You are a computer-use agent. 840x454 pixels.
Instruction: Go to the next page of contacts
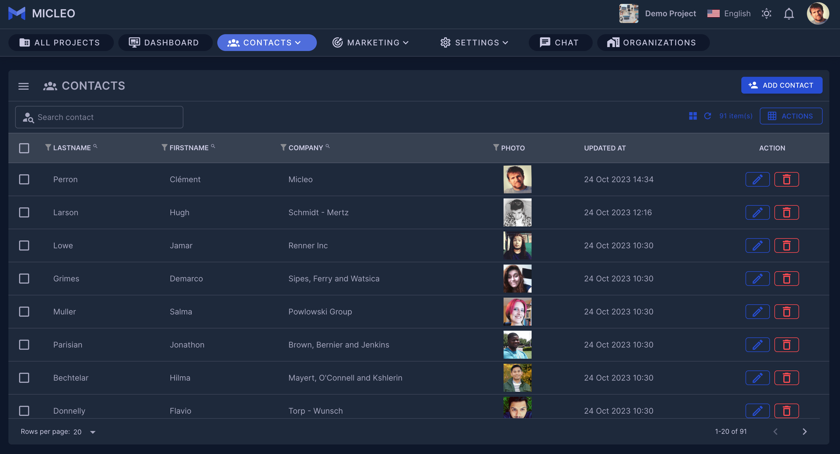804,432
